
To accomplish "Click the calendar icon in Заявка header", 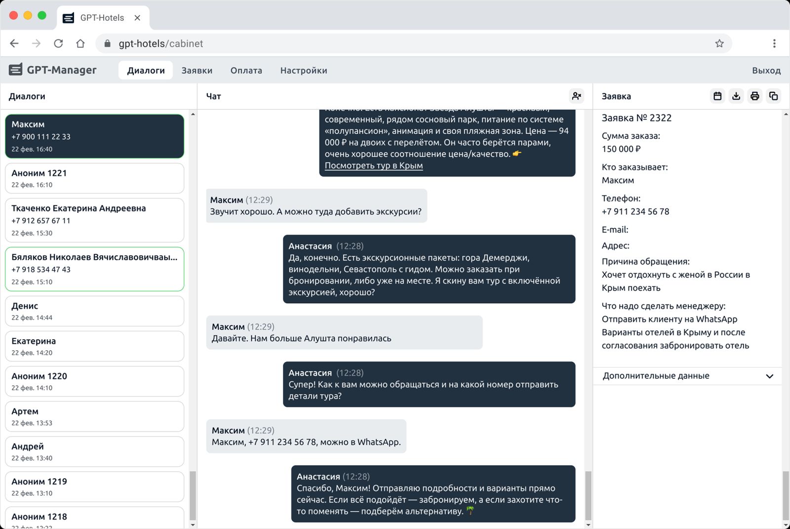I will (717, 96).
